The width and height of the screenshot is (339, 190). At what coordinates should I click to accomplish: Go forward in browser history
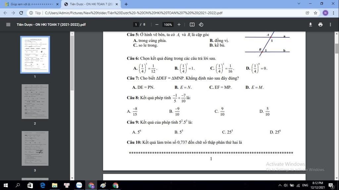coord(13,13)
